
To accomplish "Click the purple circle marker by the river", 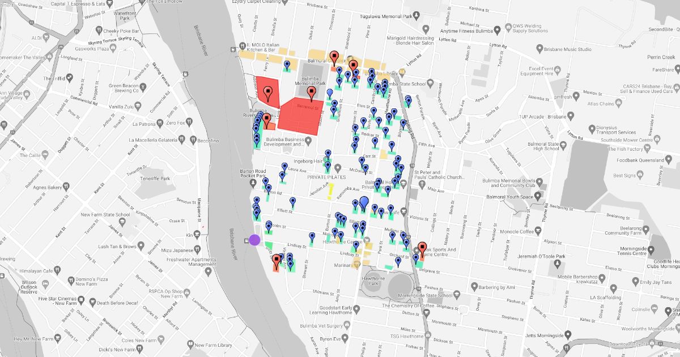I will (x=254, y=240).
